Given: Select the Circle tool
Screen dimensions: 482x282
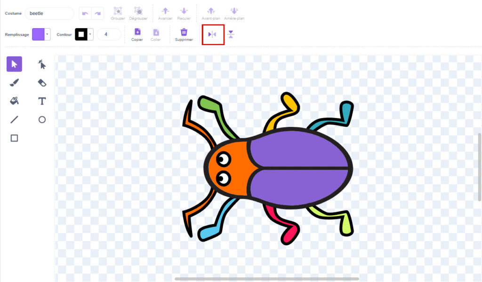Looking at the screenshot, I should click(x=42, y=119).
